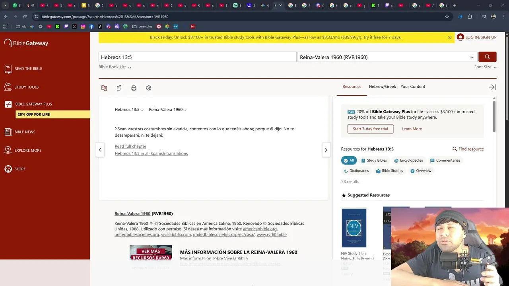
Task: Click Start 7-day free trial
Action: click(x=370, y=129)
